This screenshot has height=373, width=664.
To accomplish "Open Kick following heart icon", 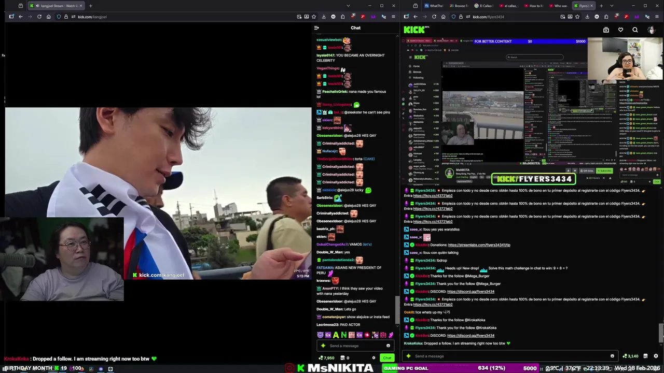I will point(620,30).
